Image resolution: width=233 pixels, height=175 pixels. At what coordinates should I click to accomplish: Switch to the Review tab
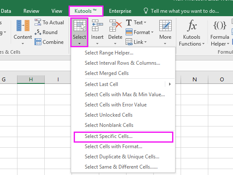click(x=32, y=11)
